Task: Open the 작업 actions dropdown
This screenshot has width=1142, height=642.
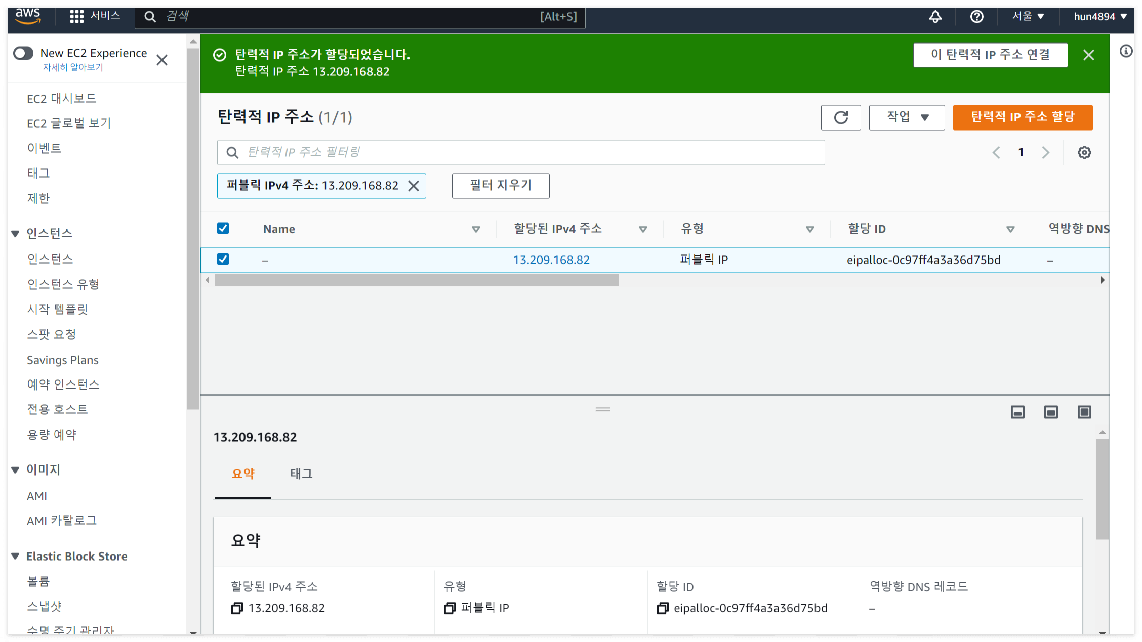Action: [906, 117]
